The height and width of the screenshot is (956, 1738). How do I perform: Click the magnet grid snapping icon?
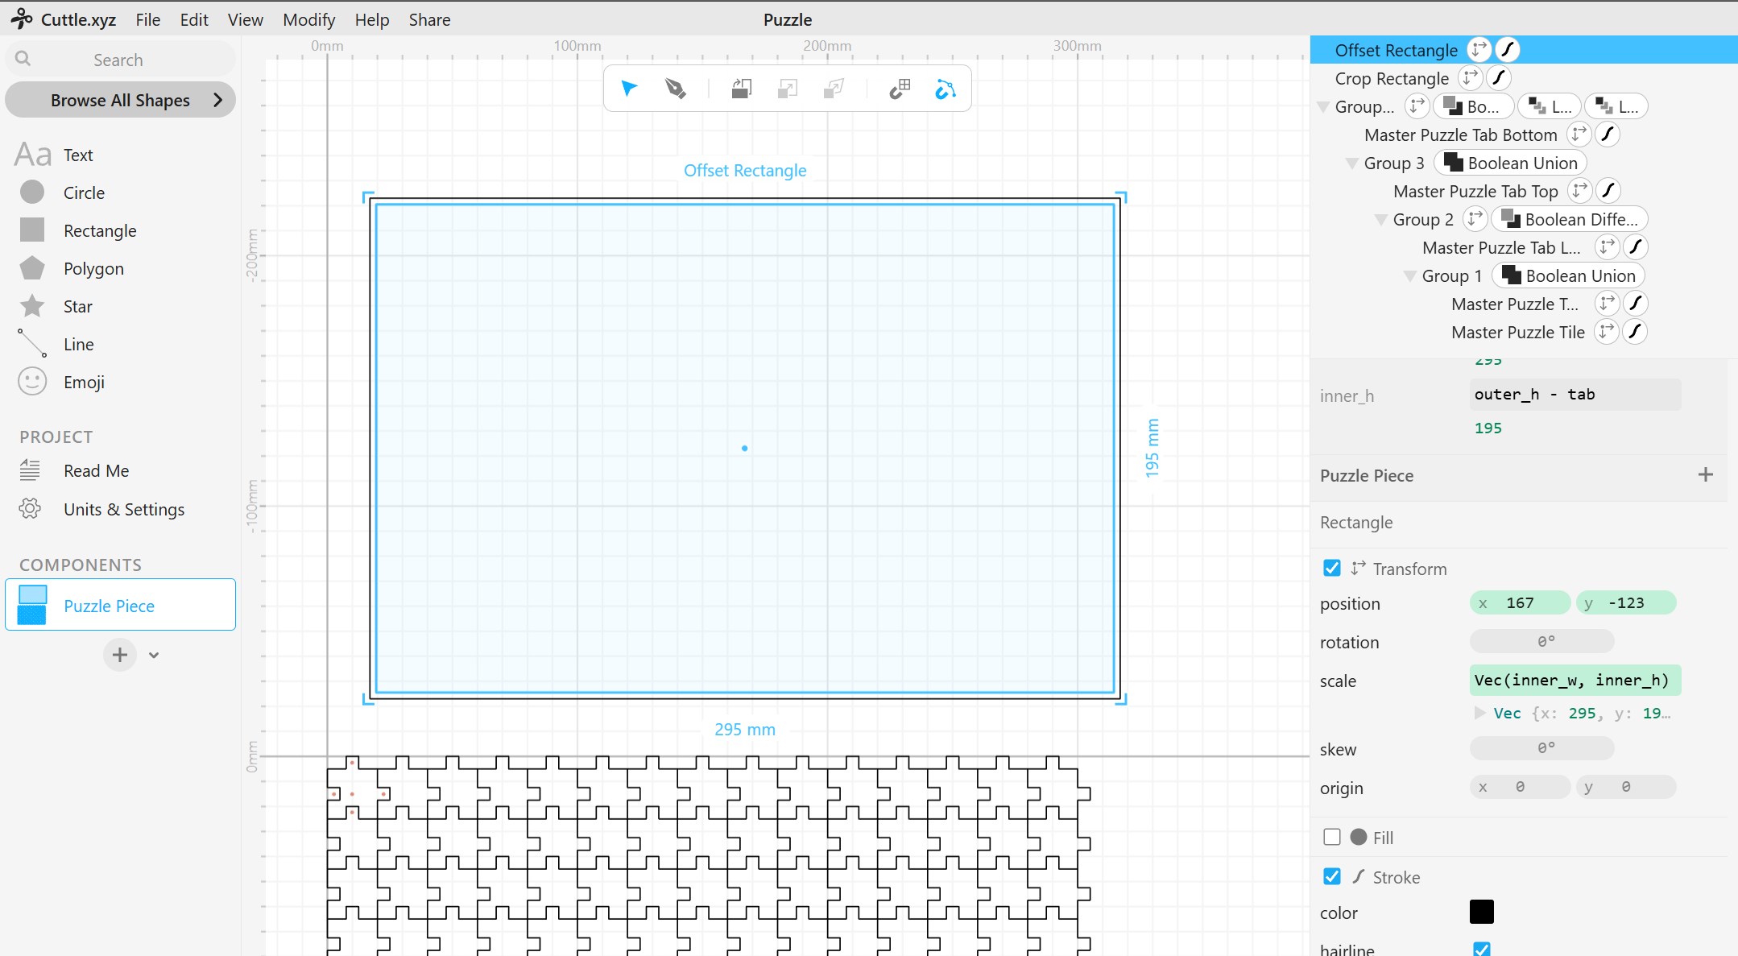point(900,89)
